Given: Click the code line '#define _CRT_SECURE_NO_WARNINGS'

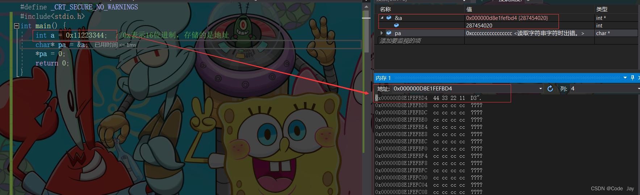Looking at the screenshot, I should (x=79, y=7).
